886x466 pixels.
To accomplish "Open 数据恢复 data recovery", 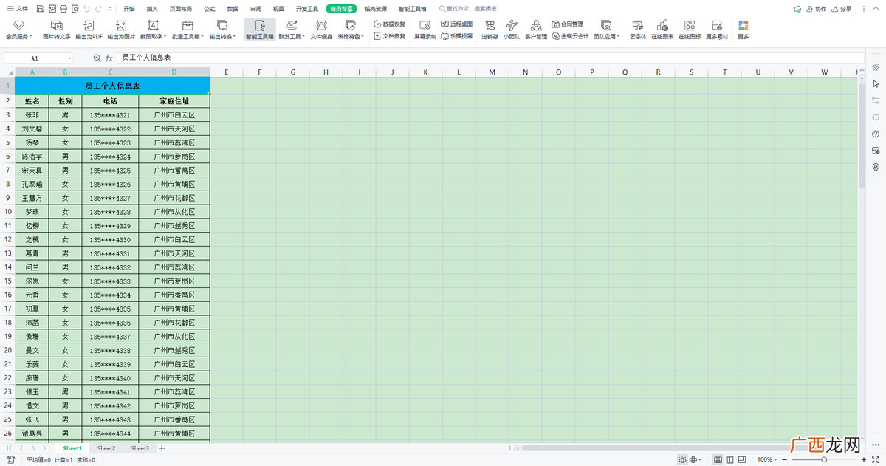I will pyautogui.click(x=389, y=24).
